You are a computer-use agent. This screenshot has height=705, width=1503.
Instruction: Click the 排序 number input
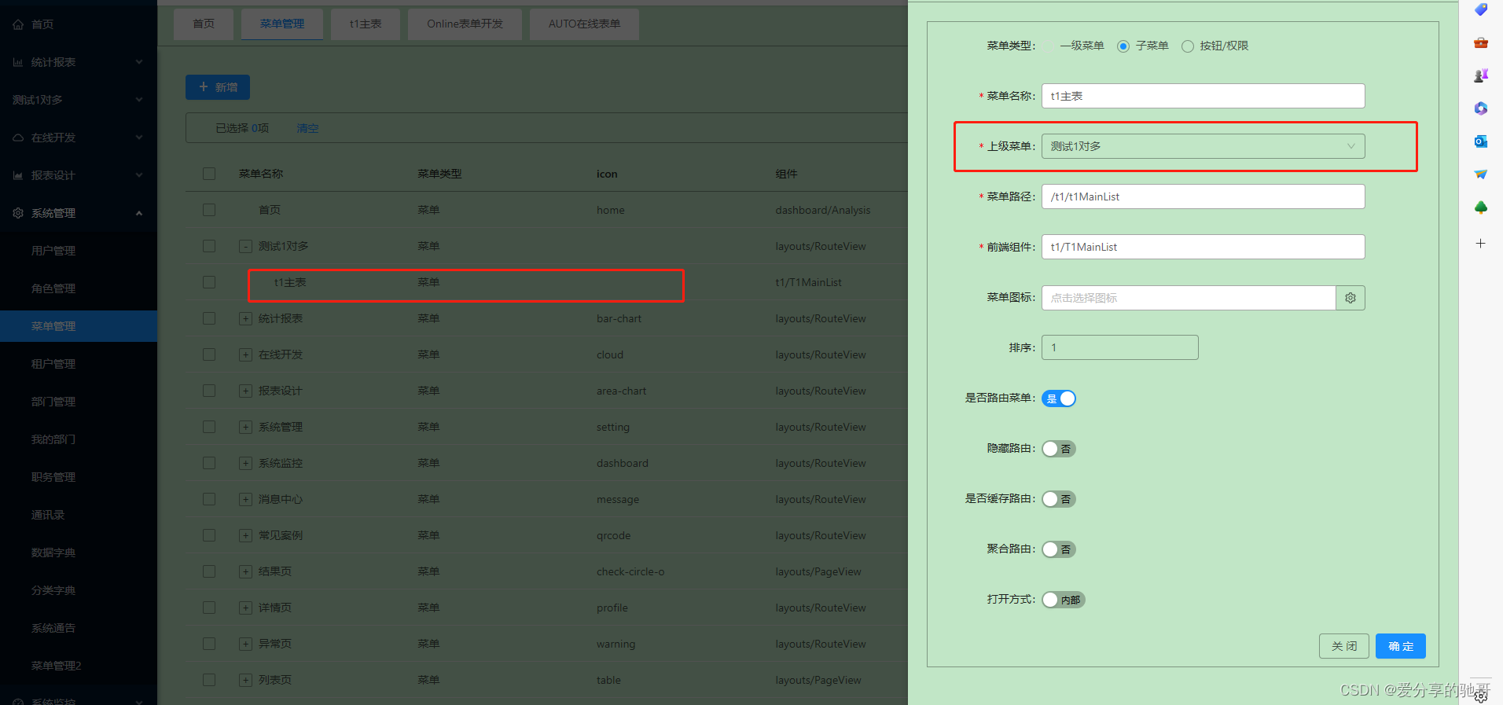click(x=1119, y=347)
